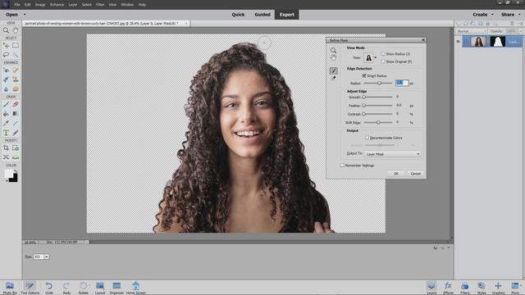The height and width of the screenshot is (295, 525).
Task: Select the Sponge tool
Action: 16,89
